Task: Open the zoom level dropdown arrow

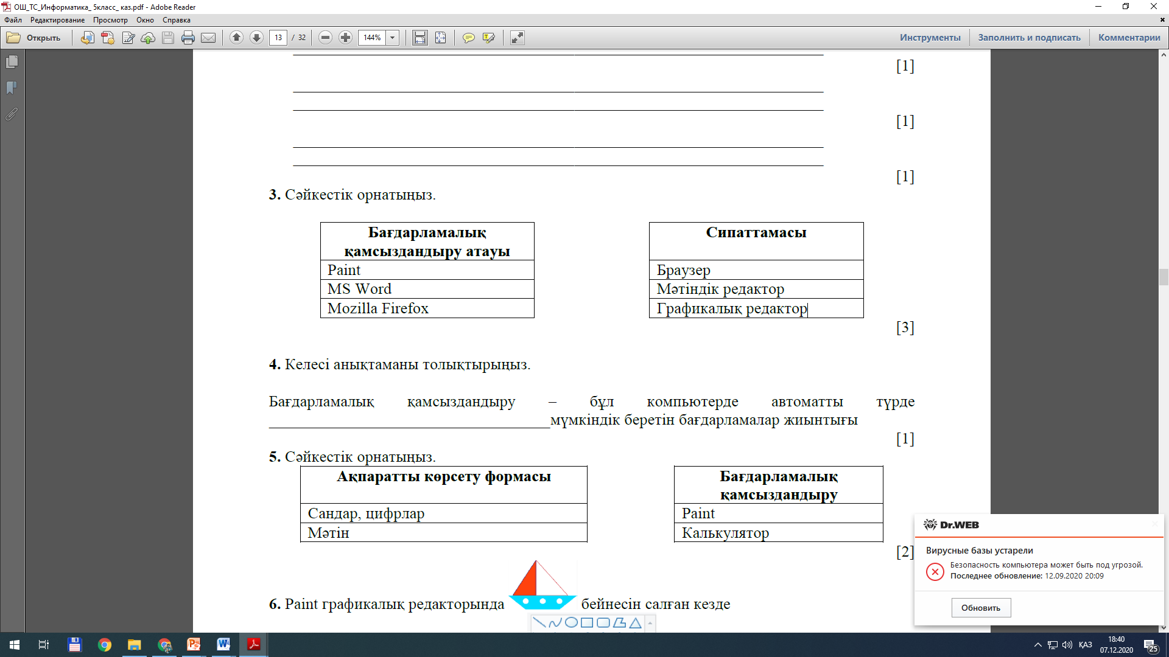Action: [393, 38]
